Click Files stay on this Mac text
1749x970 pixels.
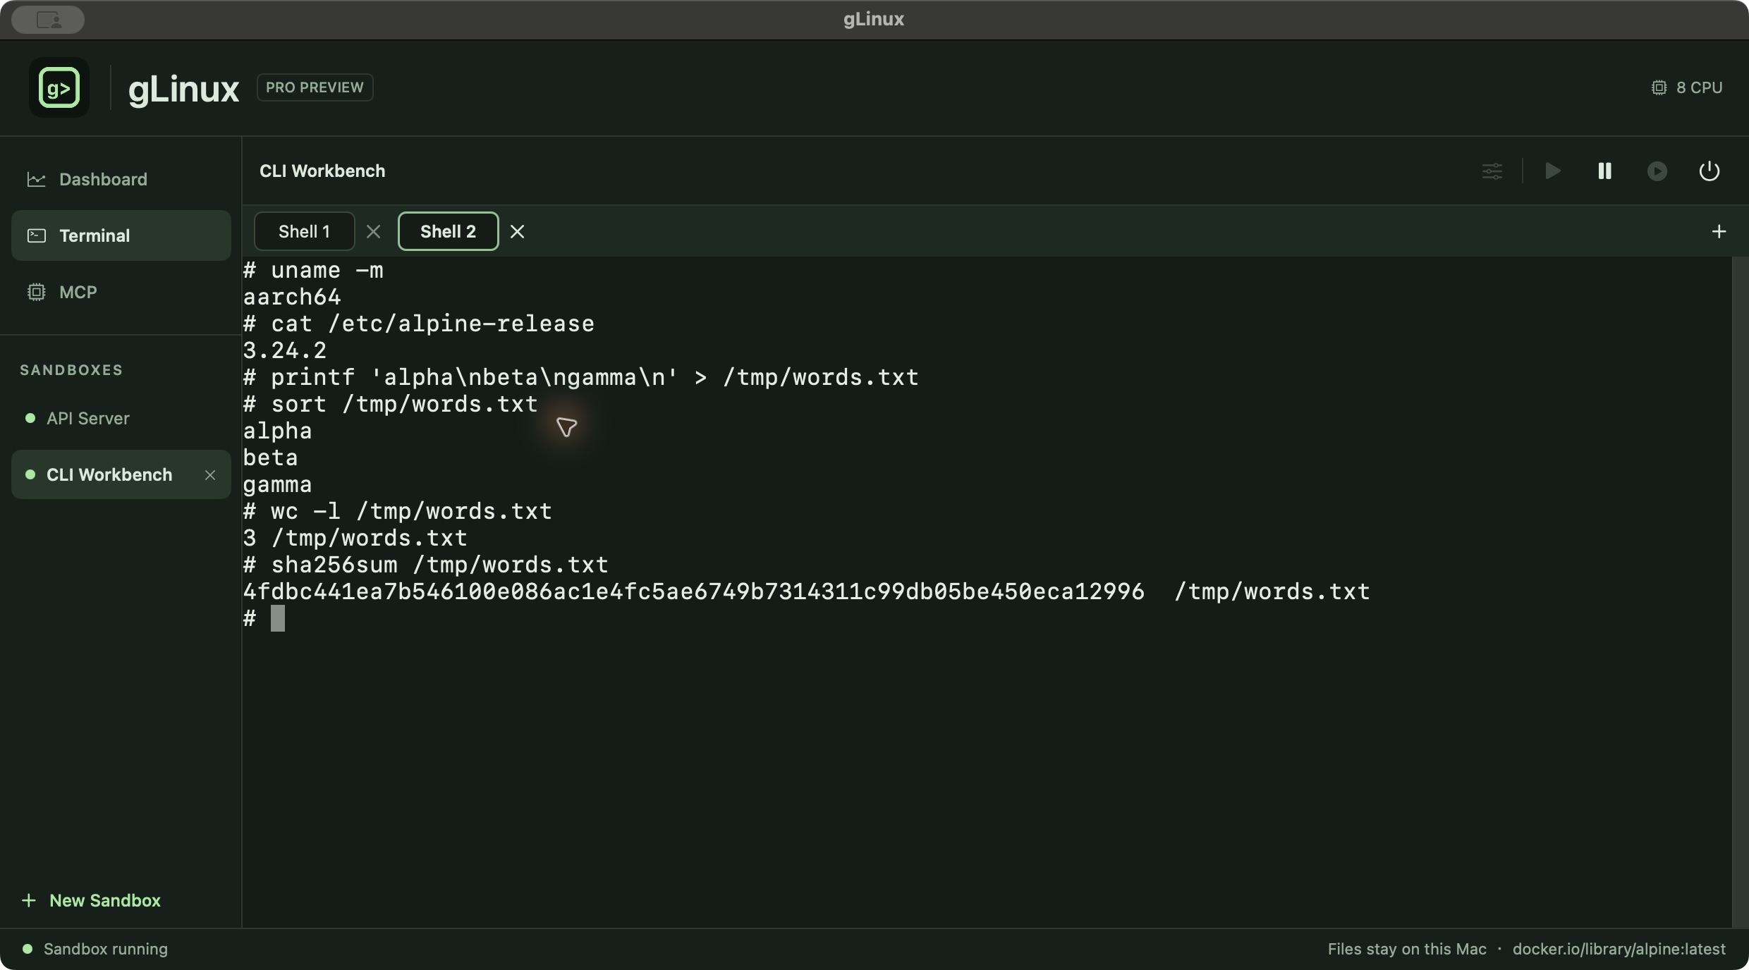pyautogui.click(x=1406, y=949)
